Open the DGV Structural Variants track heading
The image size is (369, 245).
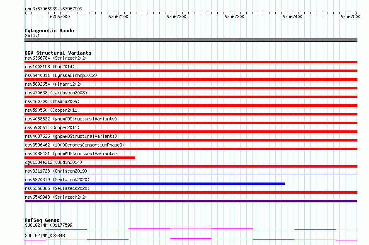(x=58, y=53)
